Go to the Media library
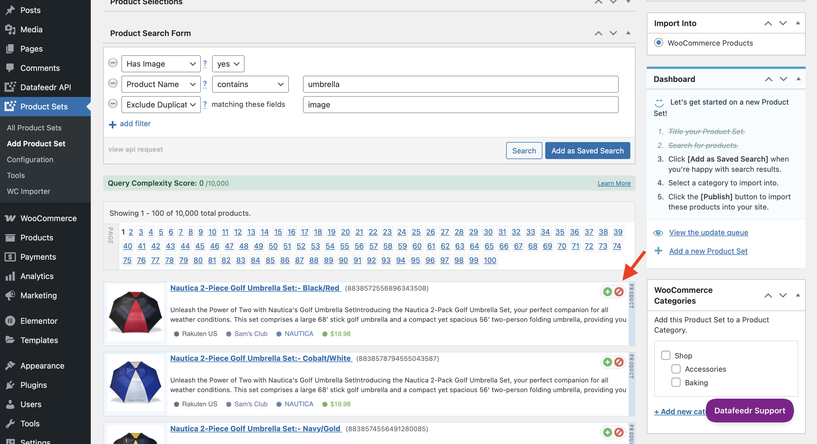 (45, 29)
